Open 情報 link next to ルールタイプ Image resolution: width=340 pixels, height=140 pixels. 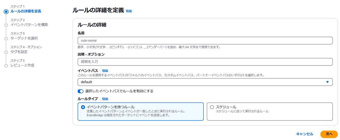point(105,99)
